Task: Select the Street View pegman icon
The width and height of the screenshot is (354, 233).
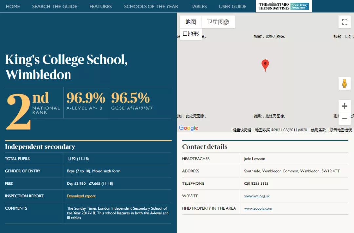Action: pyautogui.click(x=344, y=84)
